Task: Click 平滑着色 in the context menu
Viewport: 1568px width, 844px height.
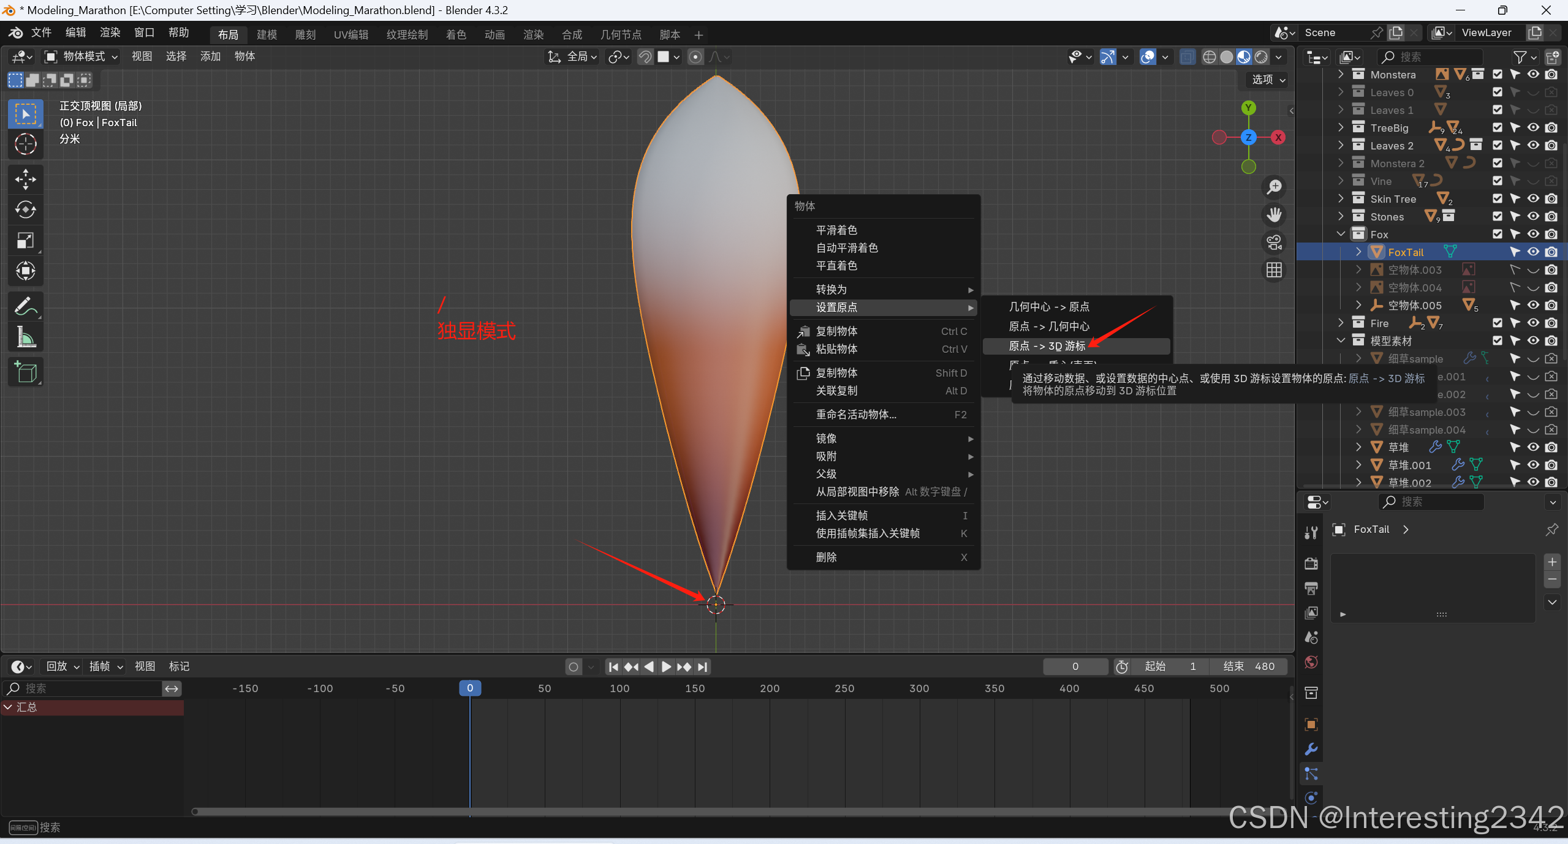Action: click(x=836, y=230)
